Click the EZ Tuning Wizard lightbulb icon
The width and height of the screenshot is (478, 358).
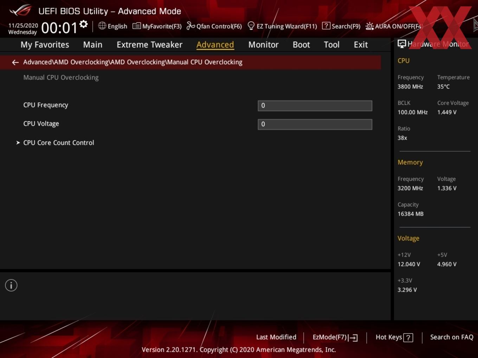[x=251, y=26]
